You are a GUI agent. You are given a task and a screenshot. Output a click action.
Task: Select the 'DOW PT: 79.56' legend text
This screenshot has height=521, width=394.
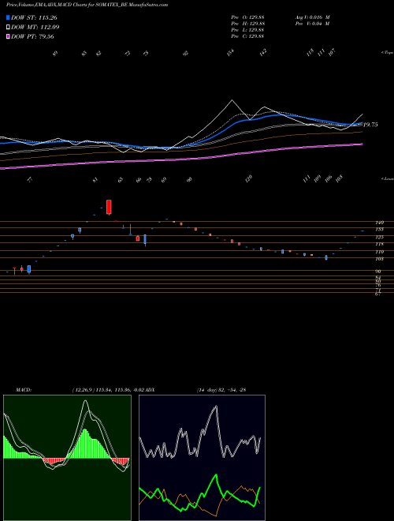(x=32, y=36)
